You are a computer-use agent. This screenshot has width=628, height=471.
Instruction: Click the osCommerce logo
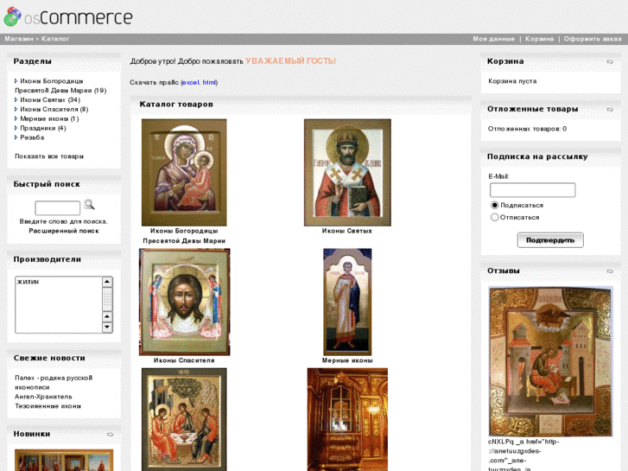[68, 16]
